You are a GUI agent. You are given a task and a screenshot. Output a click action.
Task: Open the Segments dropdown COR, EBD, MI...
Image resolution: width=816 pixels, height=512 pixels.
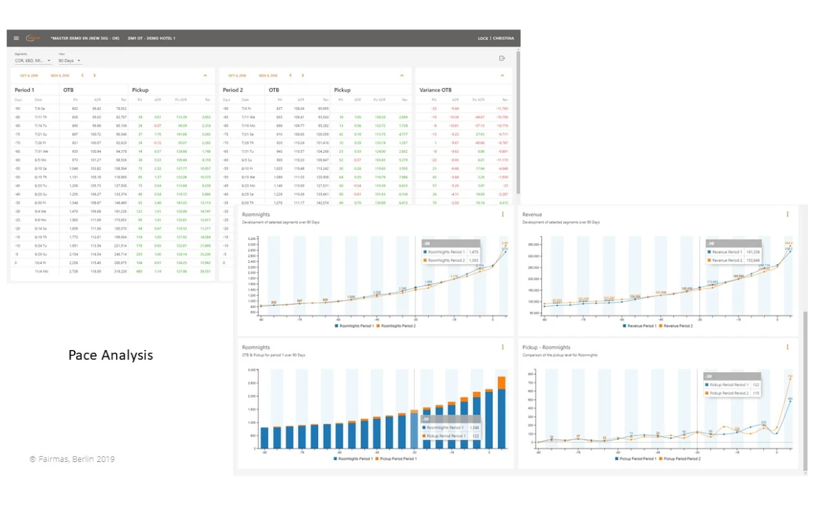(33, 61)
